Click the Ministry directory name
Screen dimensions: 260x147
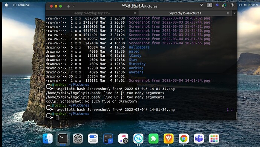(137, 64)
